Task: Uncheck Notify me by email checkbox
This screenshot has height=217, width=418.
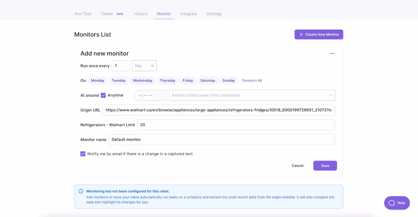Action: (x=83, y=154)
